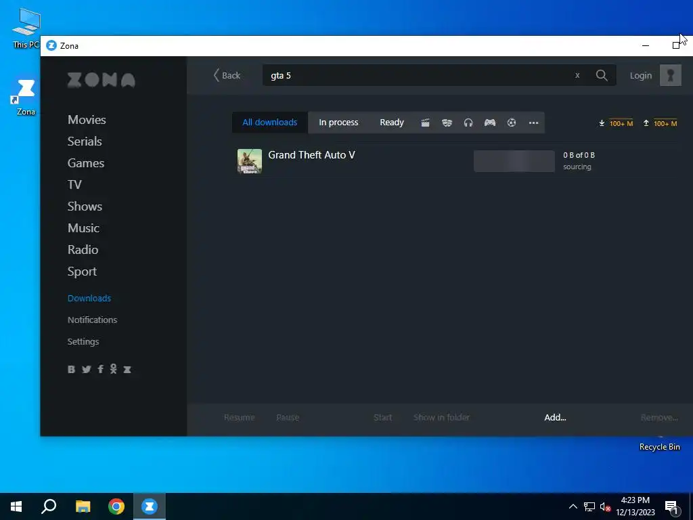This screenshot has width=693, height=520.
Task: Open Settings in sidebar
Action: point(83,342)
